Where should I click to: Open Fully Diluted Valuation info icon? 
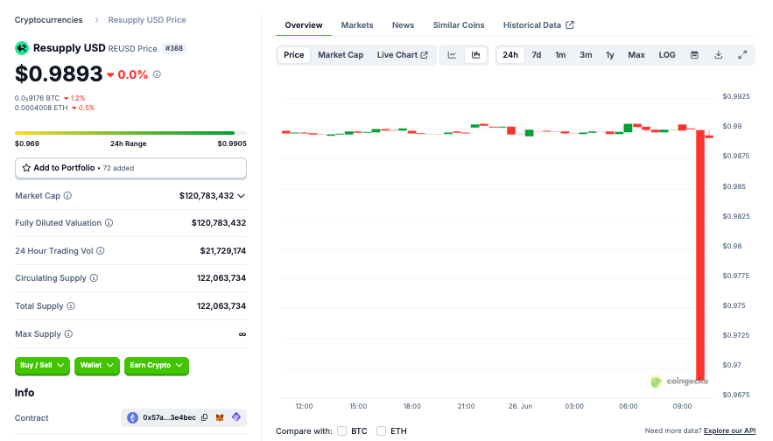[109, 223]
